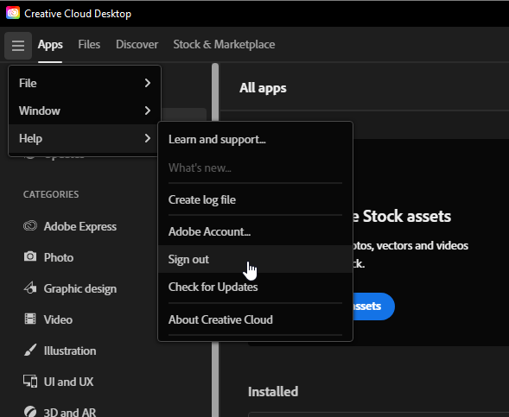Click the Adobe Express category icon
This screenshot has width=509, height=417.
pos(30,225)
